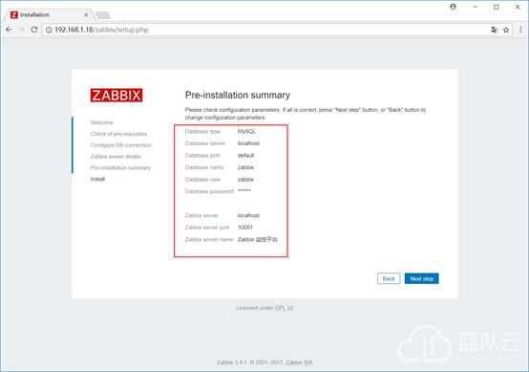
Task: Click the browser back arrow icon
Action: [x=9, y=30]
